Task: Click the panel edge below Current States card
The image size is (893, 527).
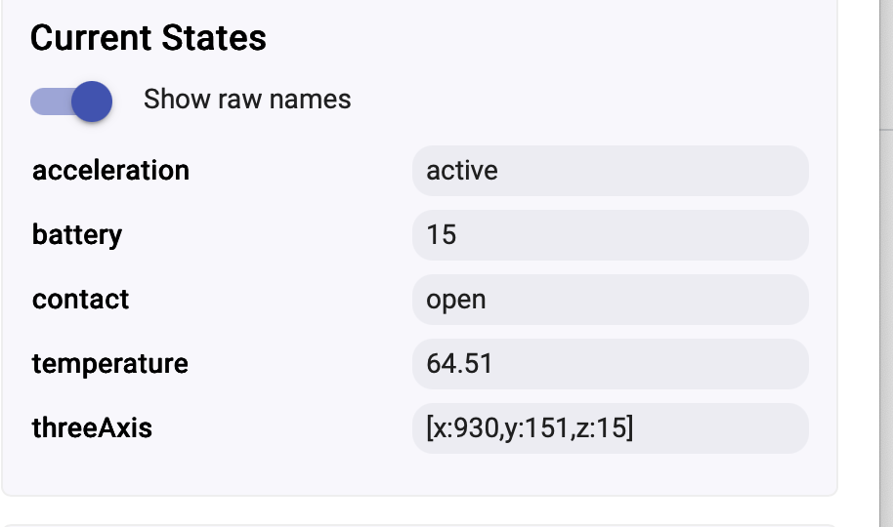Action: pyautogui.click(x=420, y=496)
